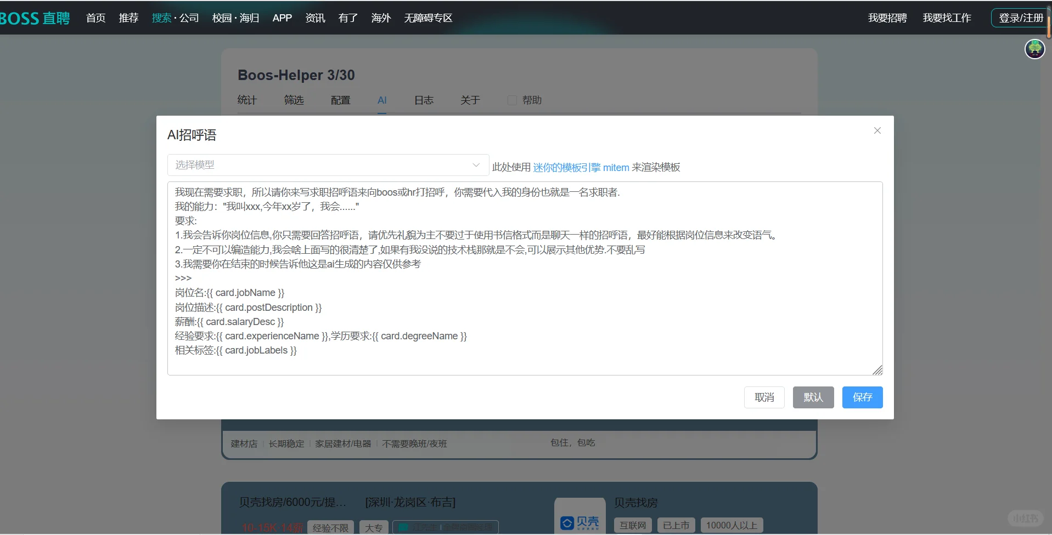Viewport: 1052px width, 535px height.
Task: Click the 迷你的模板引擎 mitem link
Action: pyautogui.click(x=581, y=167)
